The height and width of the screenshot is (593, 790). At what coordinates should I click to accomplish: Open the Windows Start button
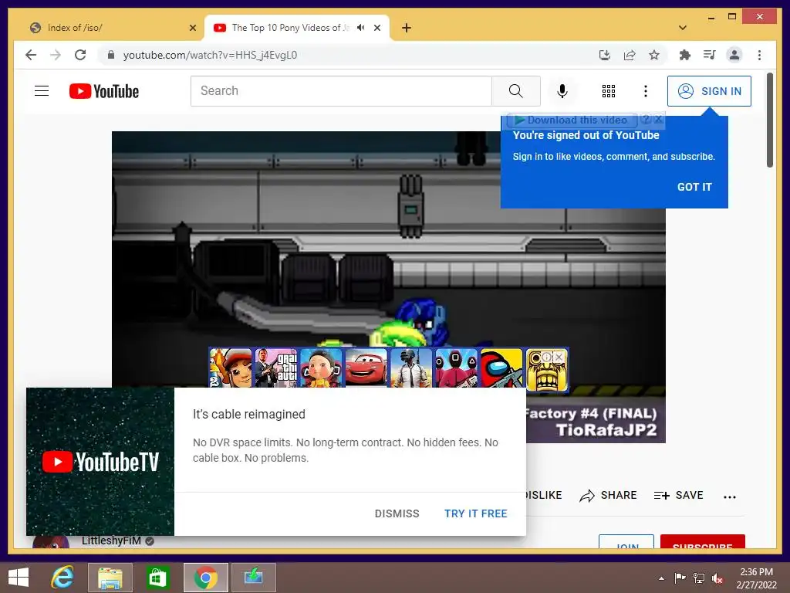tap(19, 578)
